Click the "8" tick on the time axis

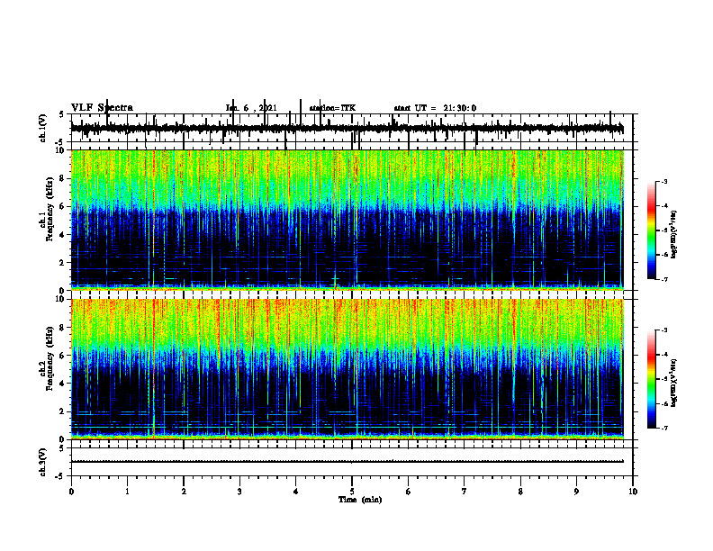click(x=520, y=492)
